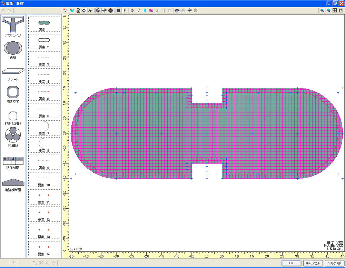
Task: Select the 要素 4 thumbnail
Action: click(44, 76)
